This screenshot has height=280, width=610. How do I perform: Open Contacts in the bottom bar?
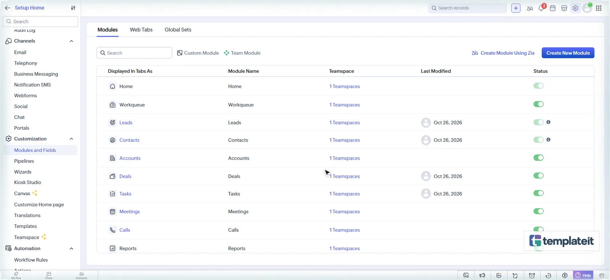(x=82, y=275)
